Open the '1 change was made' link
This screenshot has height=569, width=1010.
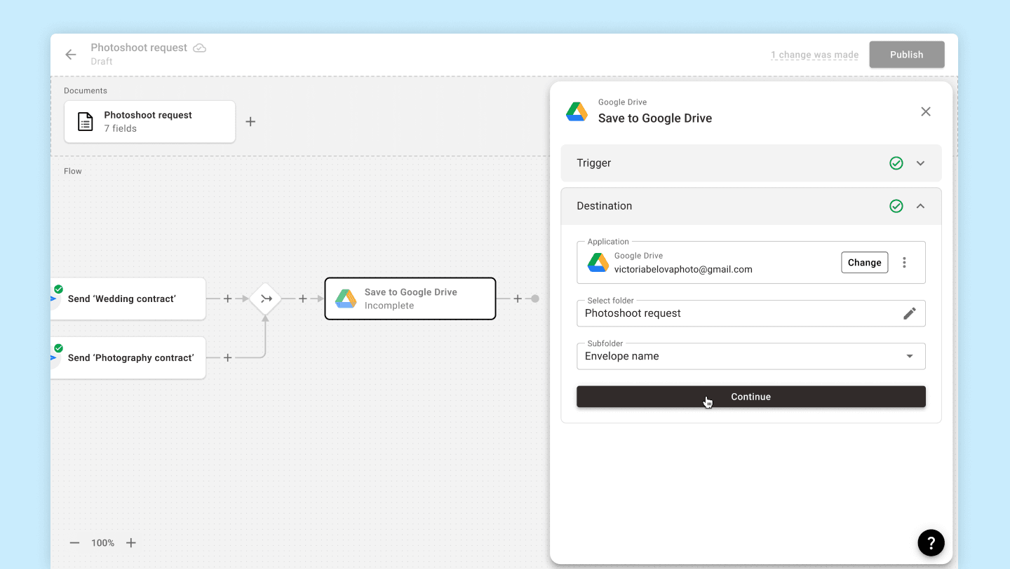(x=815, y=55)
